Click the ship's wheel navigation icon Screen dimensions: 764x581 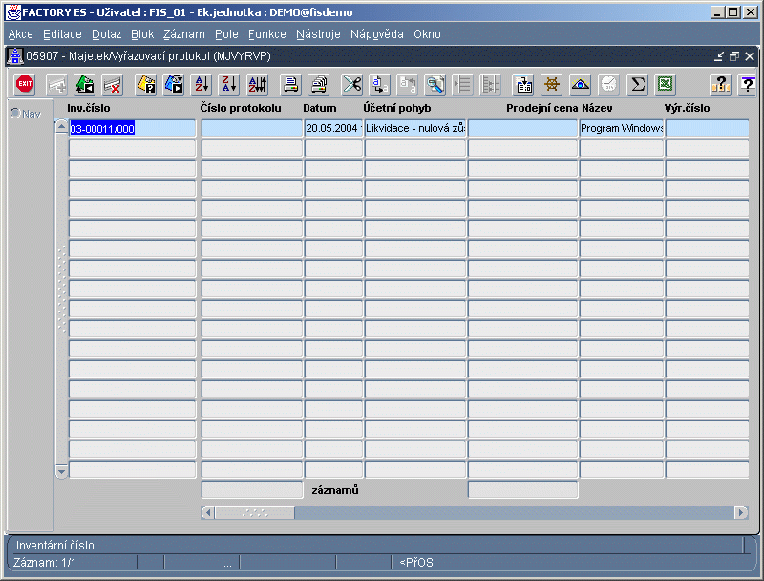[x=552, y=84]
